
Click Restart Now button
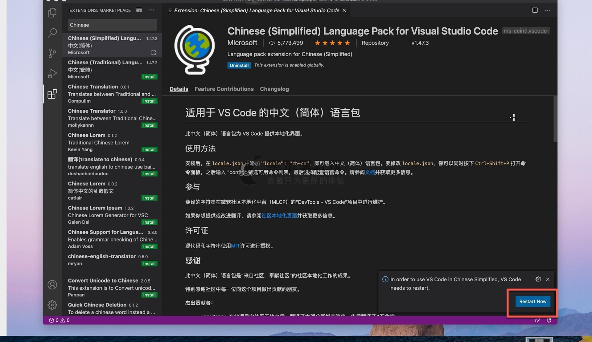pyautogui.click(x=532, y=301)
